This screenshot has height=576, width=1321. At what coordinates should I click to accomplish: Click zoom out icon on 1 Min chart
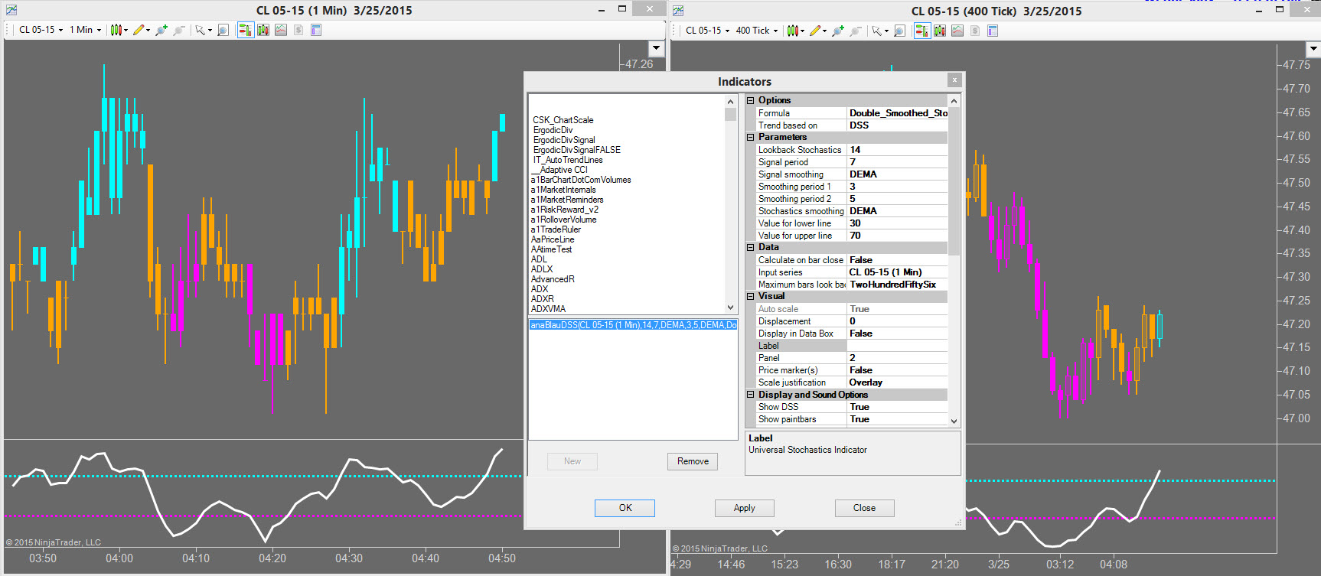point(179,30)
